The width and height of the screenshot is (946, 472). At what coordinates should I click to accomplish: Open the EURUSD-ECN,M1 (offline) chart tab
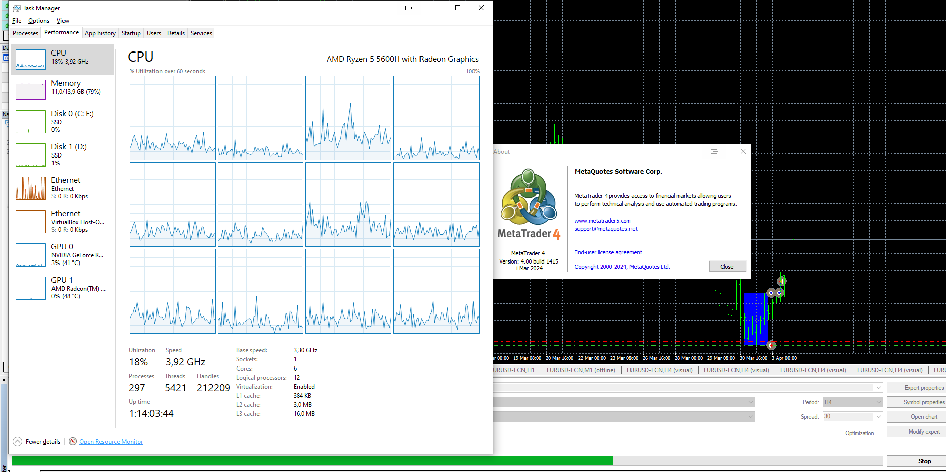(x=581, y=370)
